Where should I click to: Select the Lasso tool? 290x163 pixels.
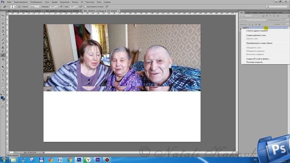[x=3, y=24]
